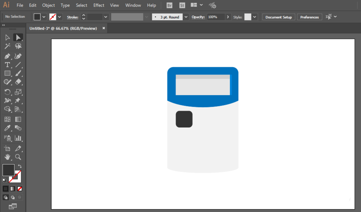The height and width of the screenshot is (212, 361).
Task: Enable Draw Inside mode
Action: click(x=20, y=197)
